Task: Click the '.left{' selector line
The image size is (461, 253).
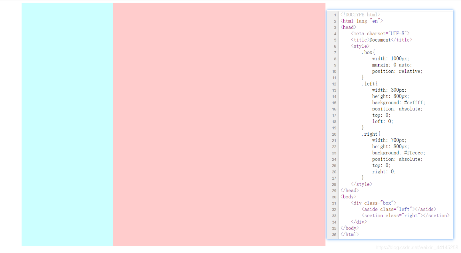Action: coord(370,84)
